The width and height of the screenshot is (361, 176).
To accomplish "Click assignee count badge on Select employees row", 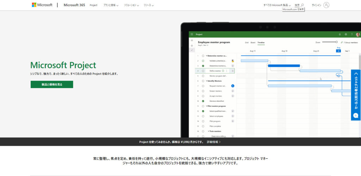I will (233, 116).
